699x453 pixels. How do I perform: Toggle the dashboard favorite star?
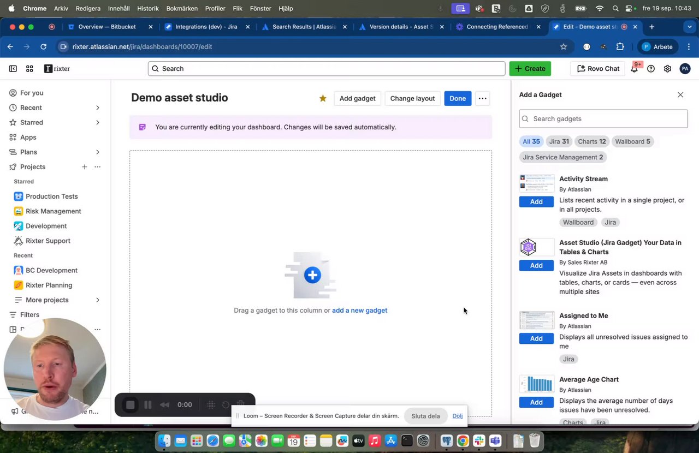tap(323, 98)
